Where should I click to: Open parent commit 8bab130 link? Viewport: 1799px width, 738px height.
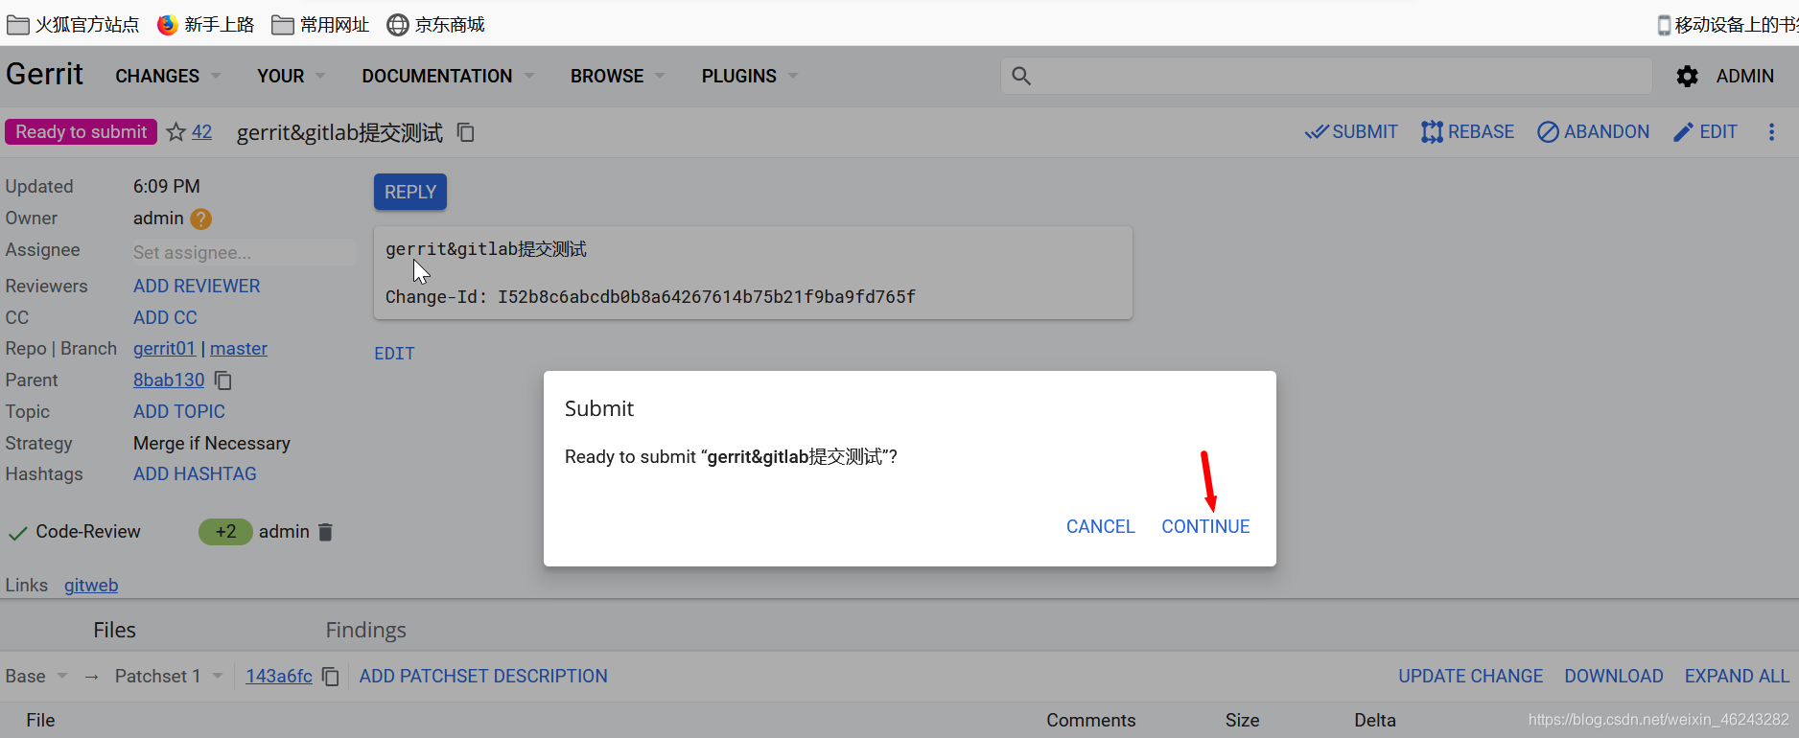tap(169, 381)
